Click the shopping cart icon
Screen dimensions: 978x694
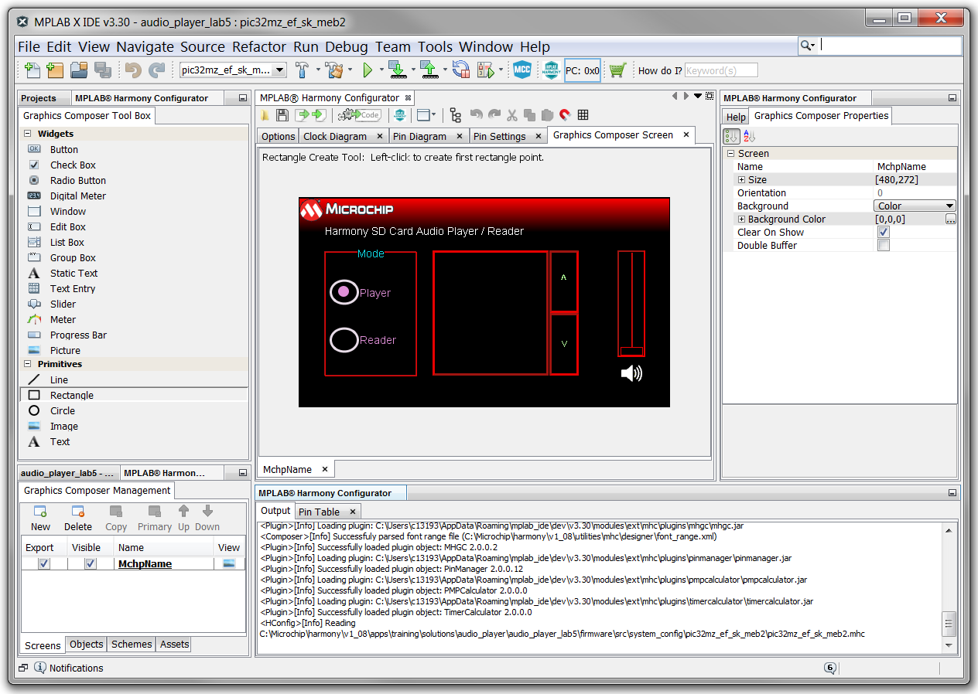click(617, 70)
